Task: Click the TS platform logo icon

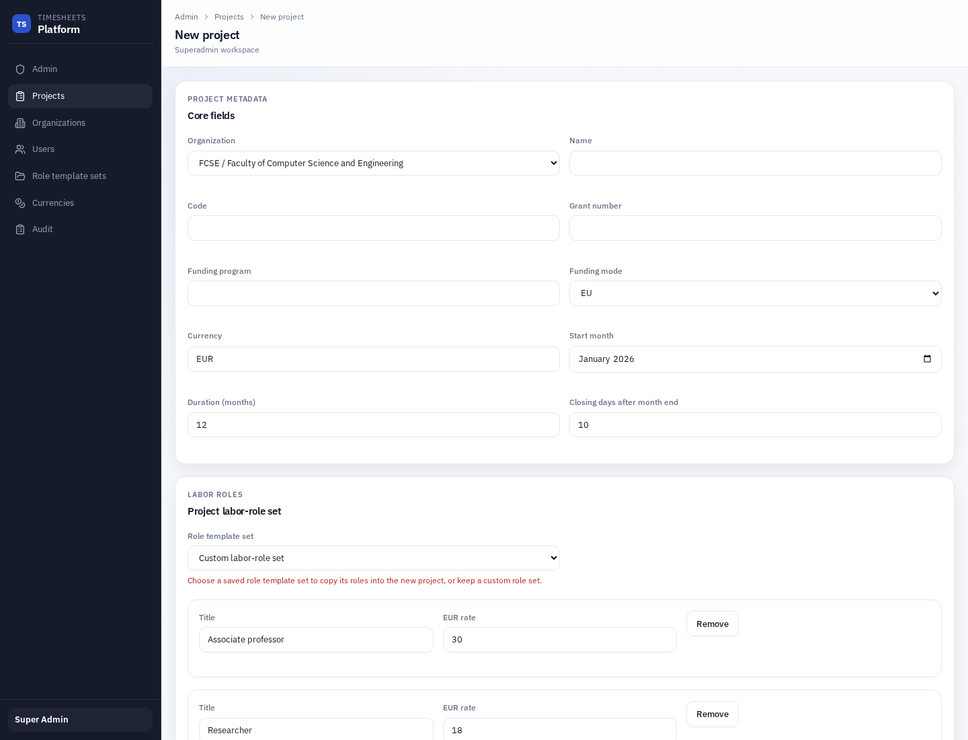Action: click(22, 24)
